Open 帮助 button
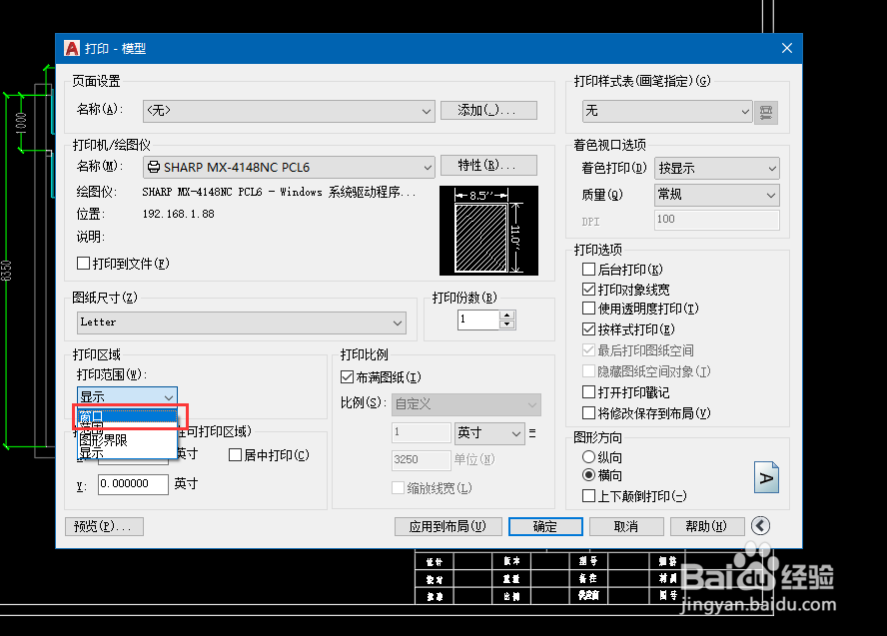Viewport: 887px width, 636px height. pyautogui.click(x=707, y=526)
